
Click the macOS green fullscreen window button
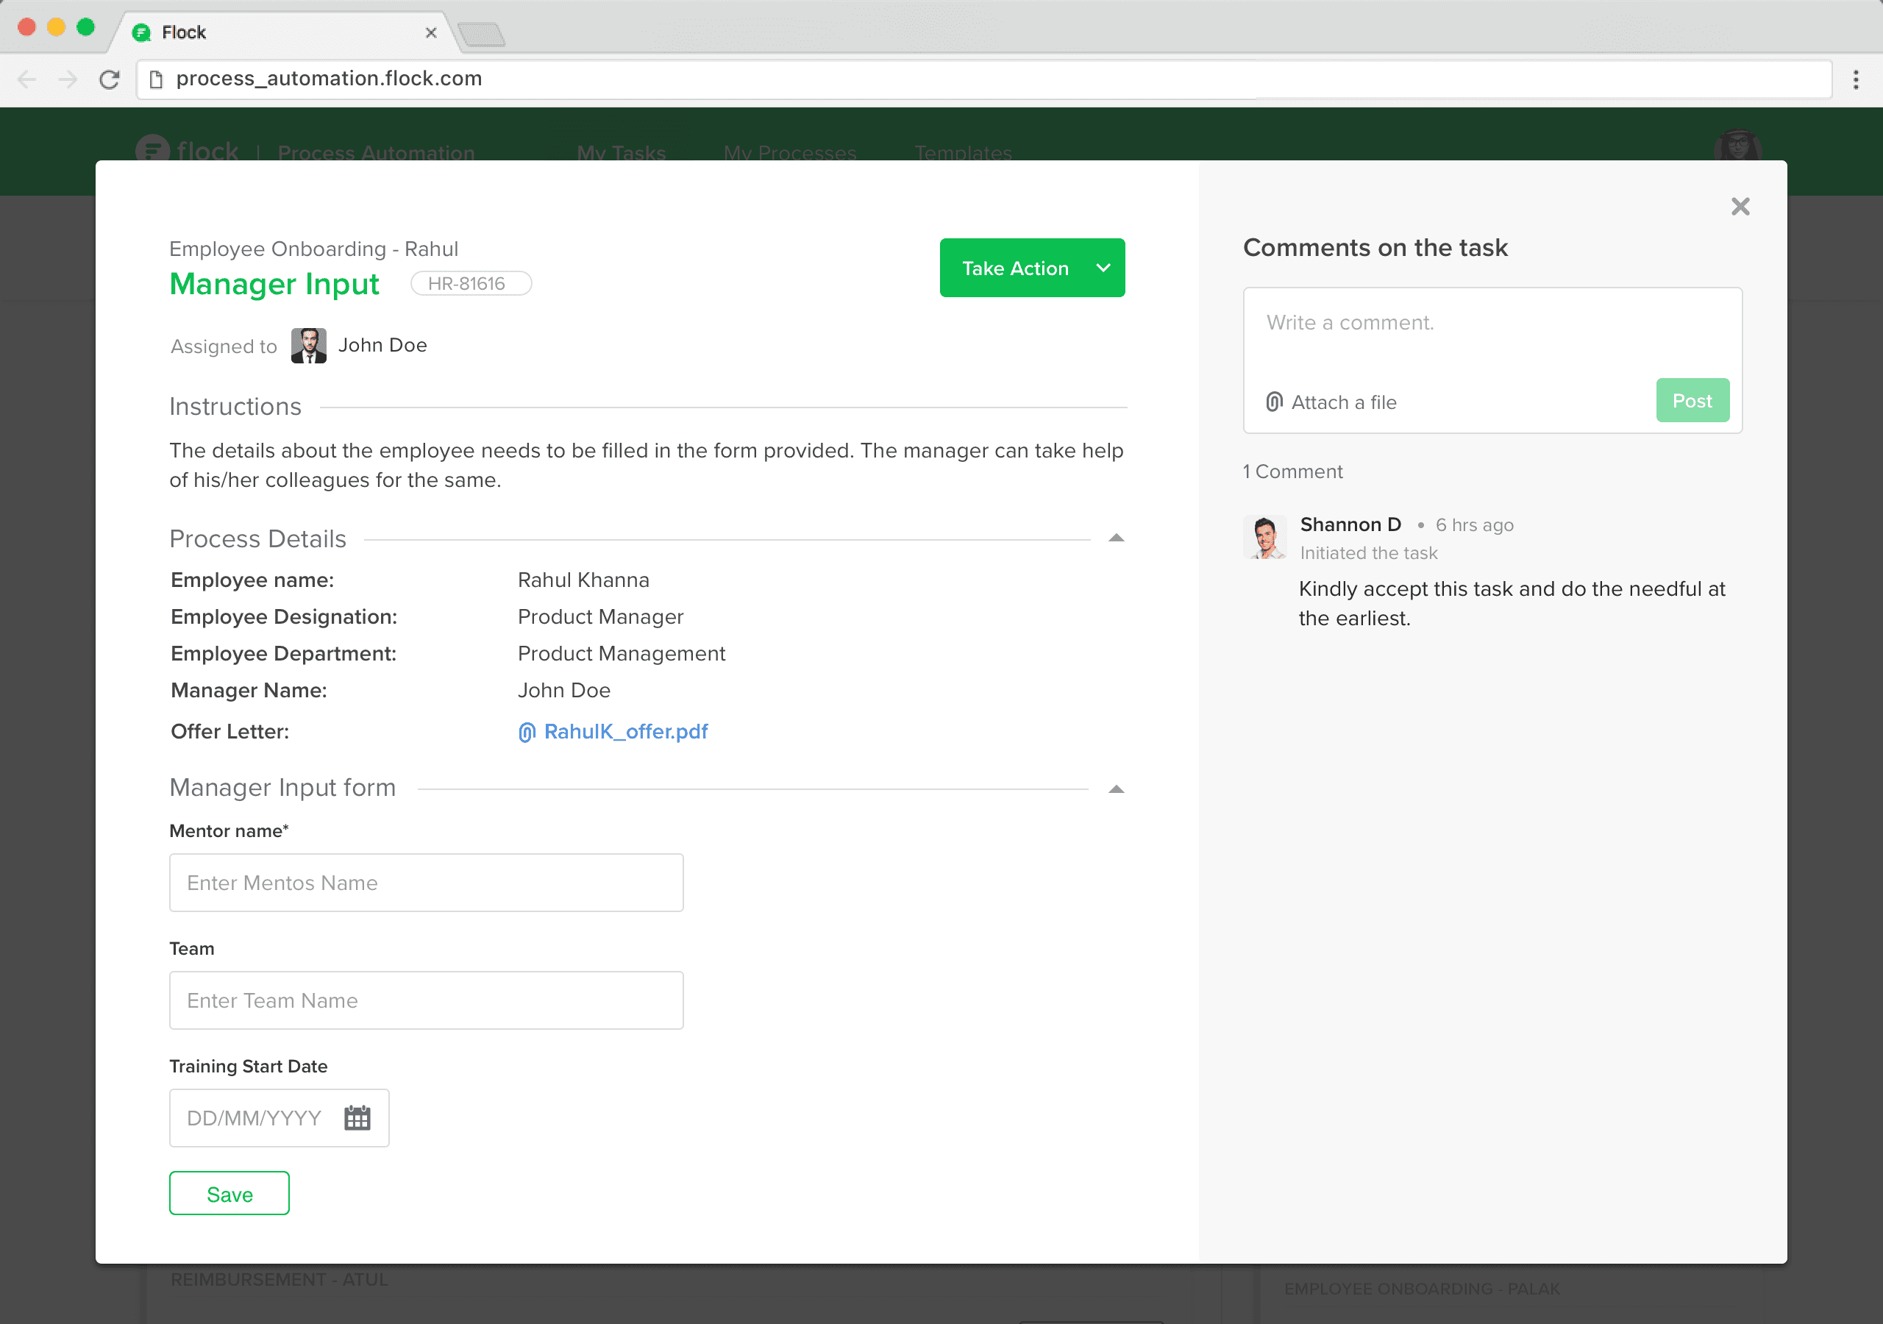[x=85, y=27]
